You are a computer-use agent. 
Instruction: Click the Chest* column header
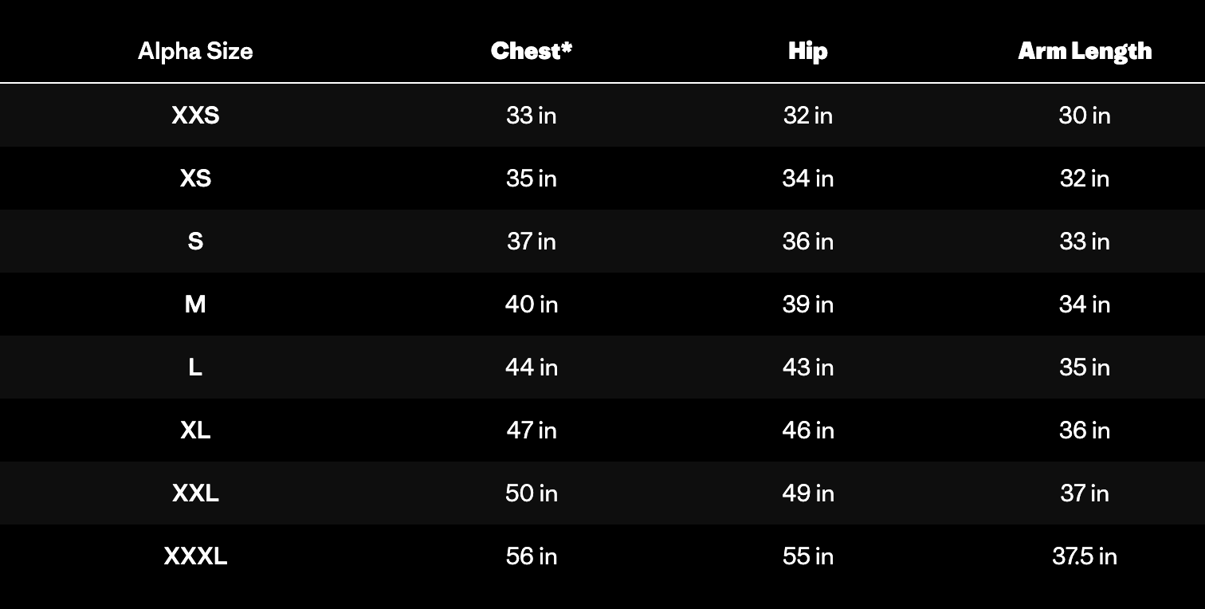pyautogui.click(x=532, y=51)
